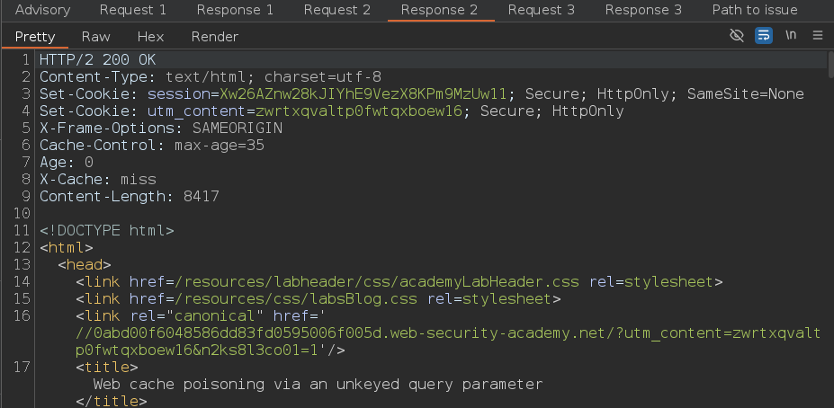
Task: Select the Response 2 tab
Action: 439,10
